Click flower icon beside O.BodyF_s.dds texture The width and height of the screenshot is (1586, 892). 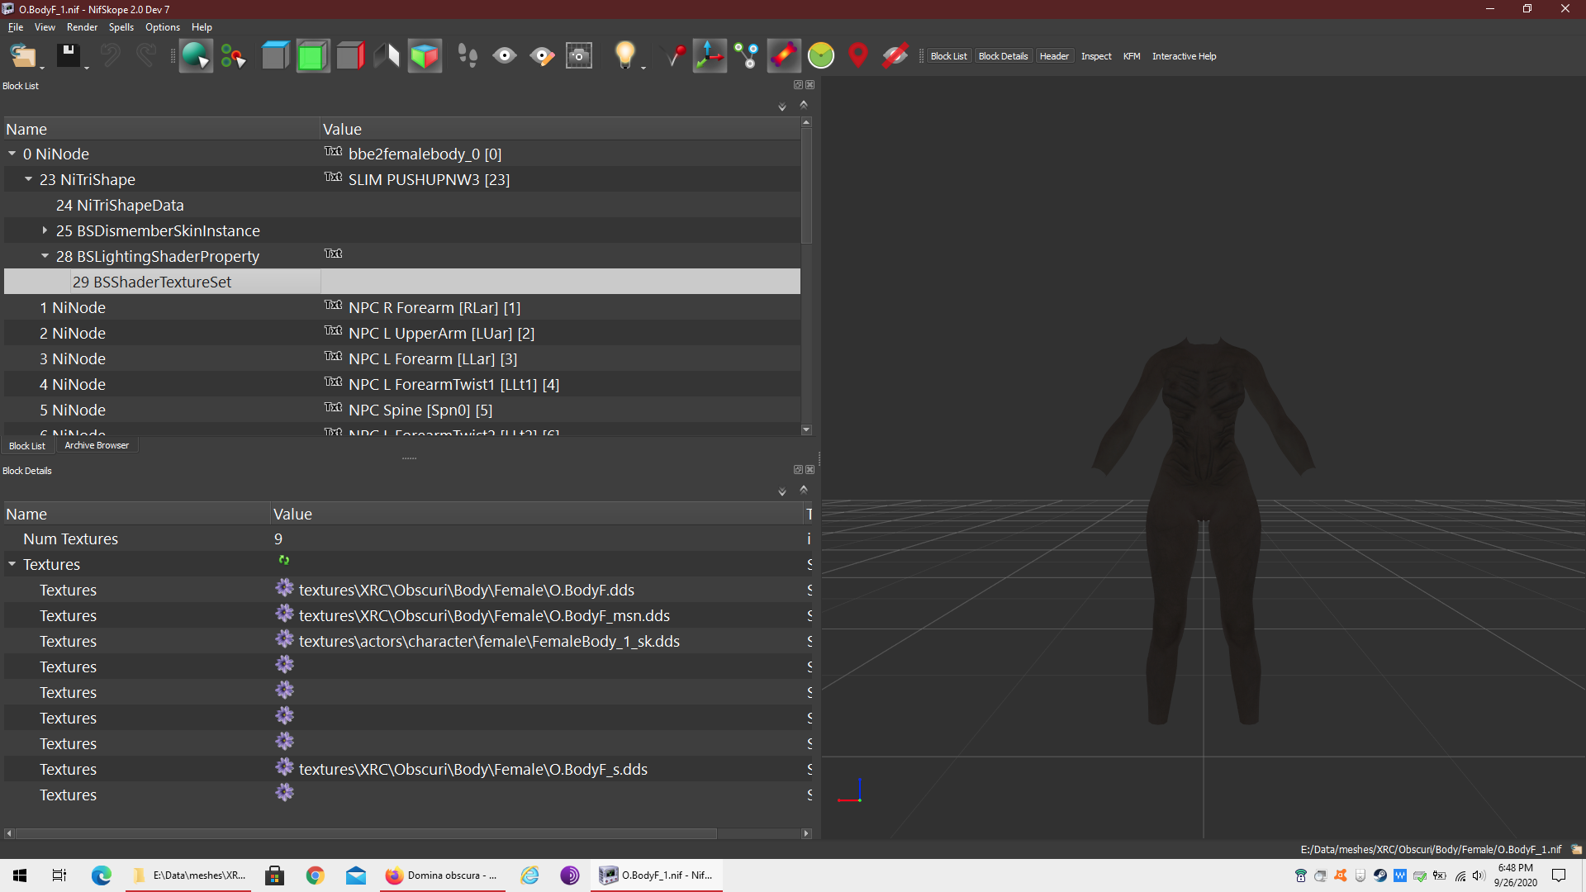tap(285, 767)
